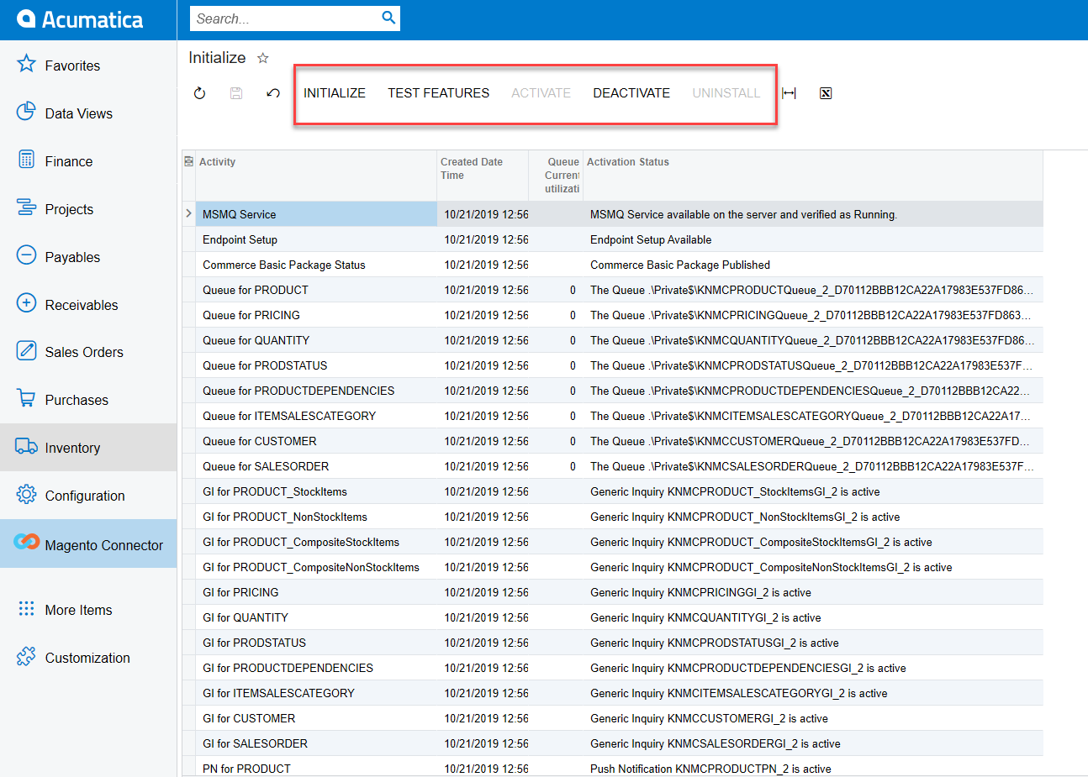Sort by Activation Status column header

pyautogui.click(x=813, y=176)
